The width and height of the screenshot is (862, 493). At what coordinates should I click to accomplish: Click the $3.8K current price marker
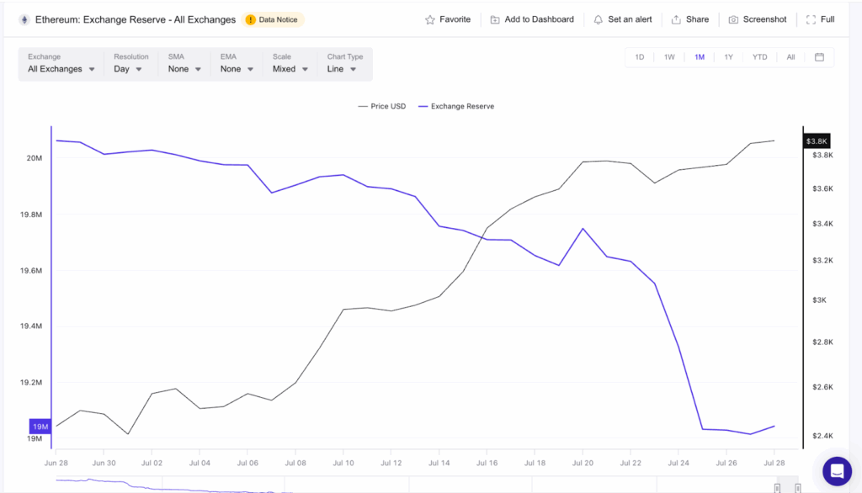coord(817,141)
